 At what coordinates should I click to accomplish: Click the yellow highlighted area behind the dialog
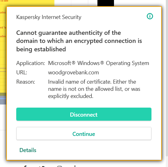(3, 48)
